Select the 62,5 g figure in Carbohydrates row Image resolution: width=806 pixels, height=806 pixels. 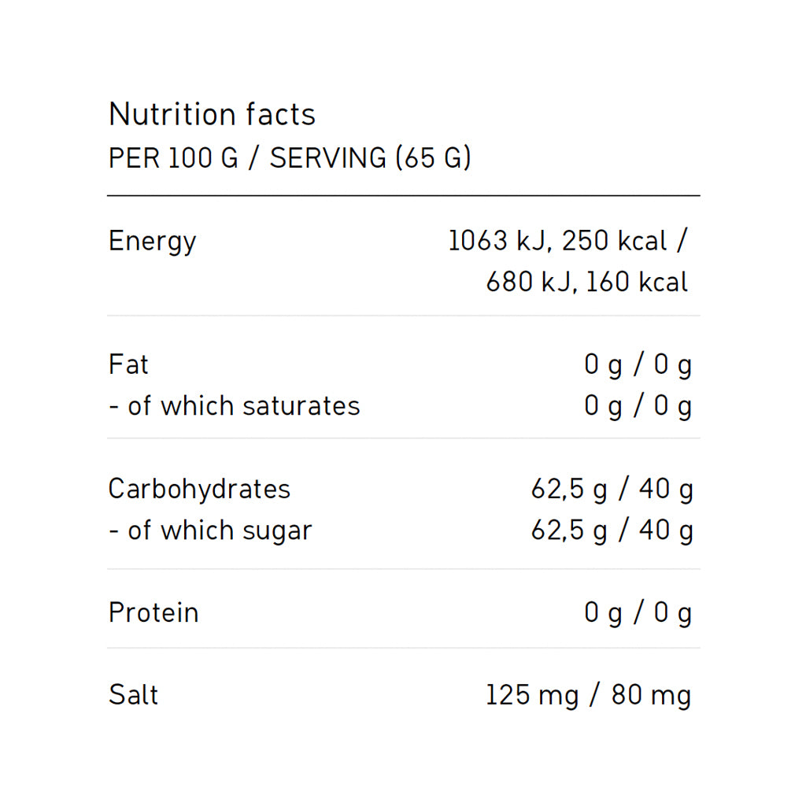coord(568,490)
